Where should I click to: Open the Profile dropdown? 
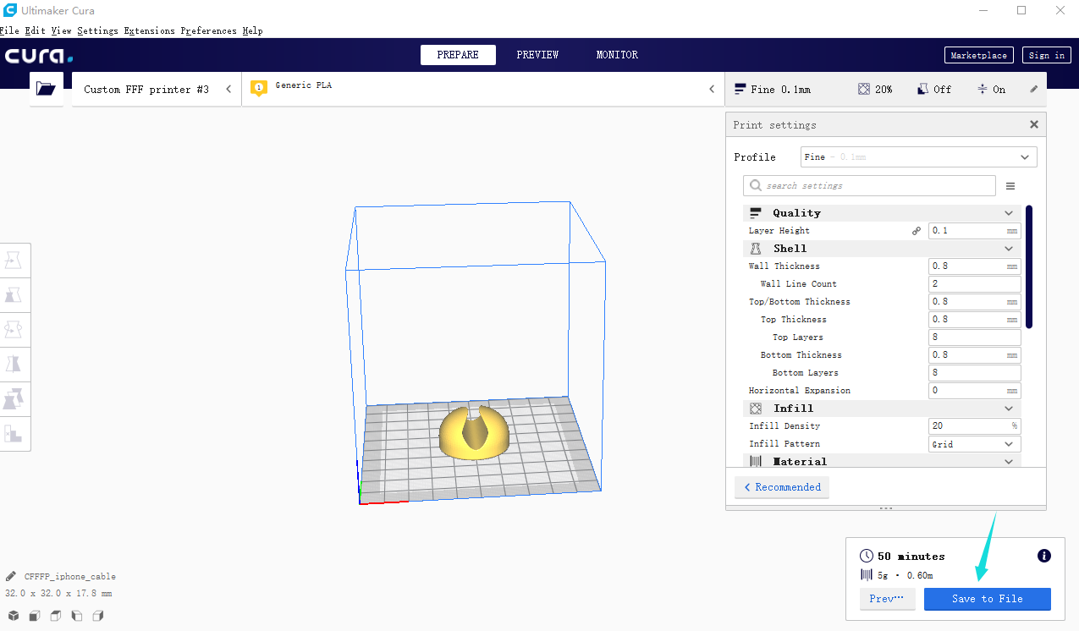[x=918, y=156]
